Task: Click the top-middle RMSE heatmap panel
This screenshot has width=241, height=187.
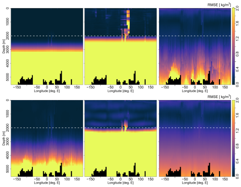Action: point(120,46)
